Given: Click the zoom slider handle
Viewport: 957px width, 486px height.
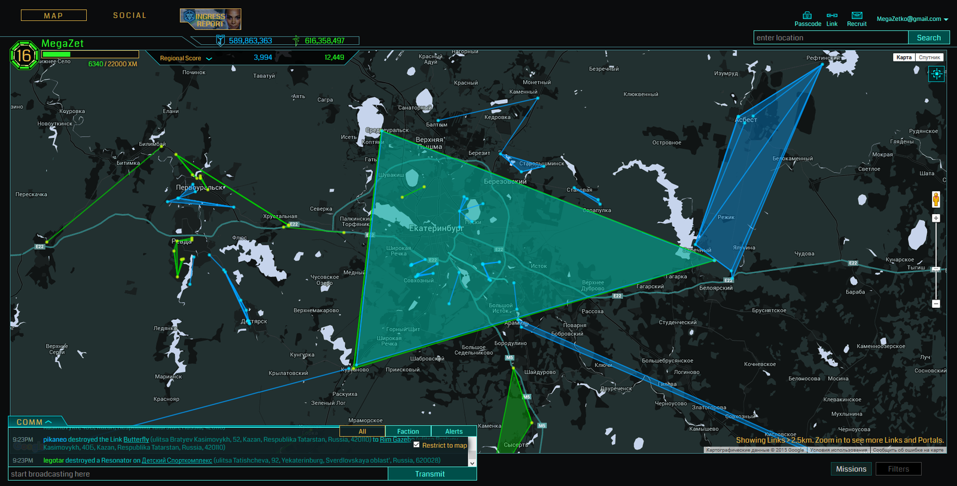Looking at the screenshot, I should coord(936,270).
